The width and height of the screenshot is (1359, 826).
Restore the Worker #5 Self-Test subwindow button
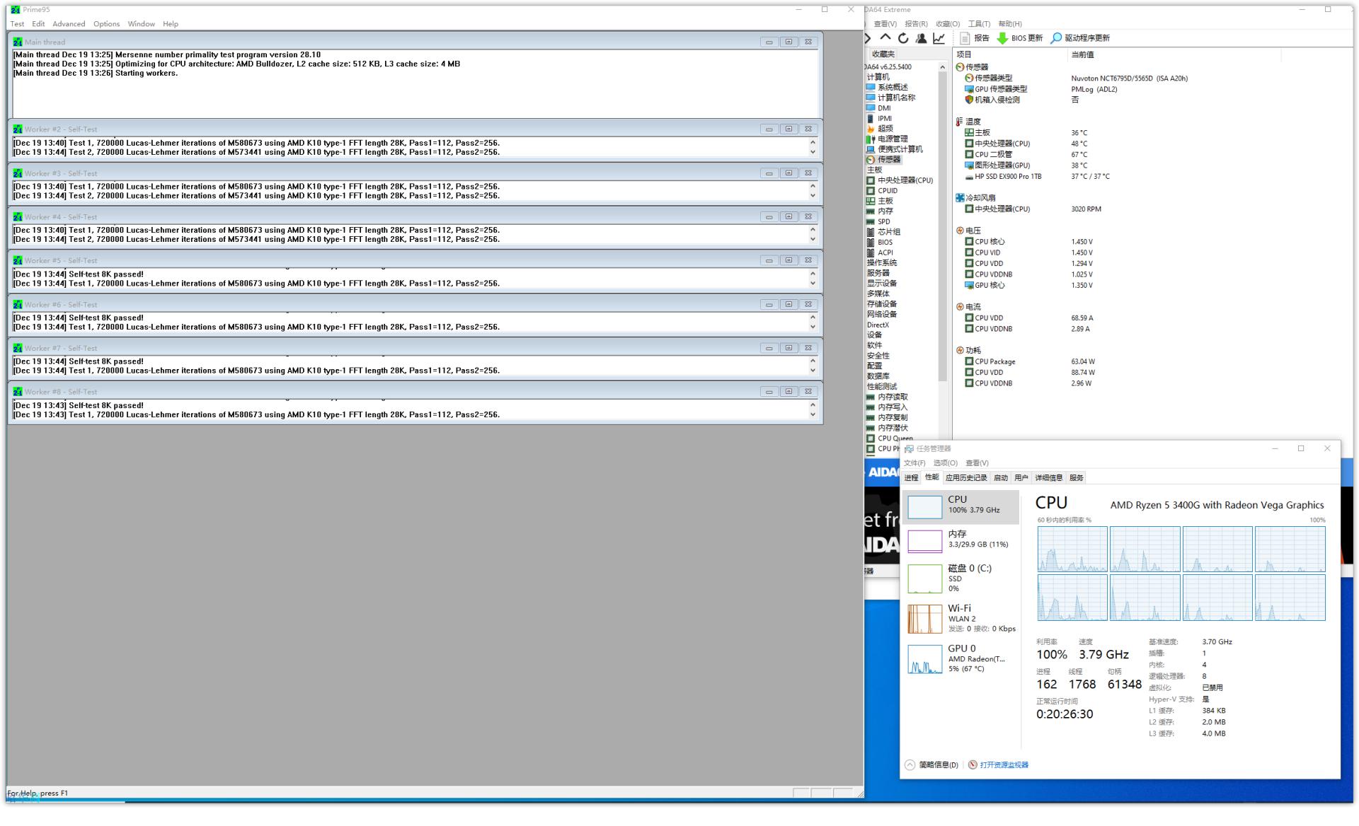(789, 260)
